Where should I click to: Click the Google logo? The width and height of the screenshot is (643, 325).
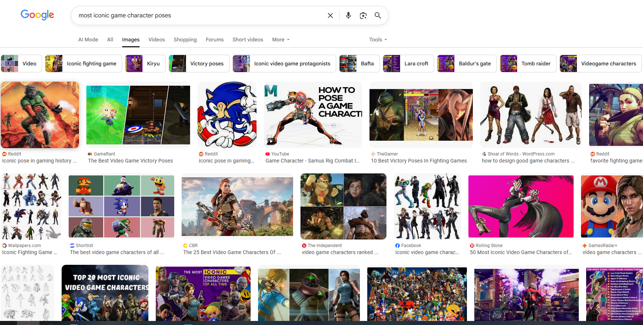click(37, 15)
